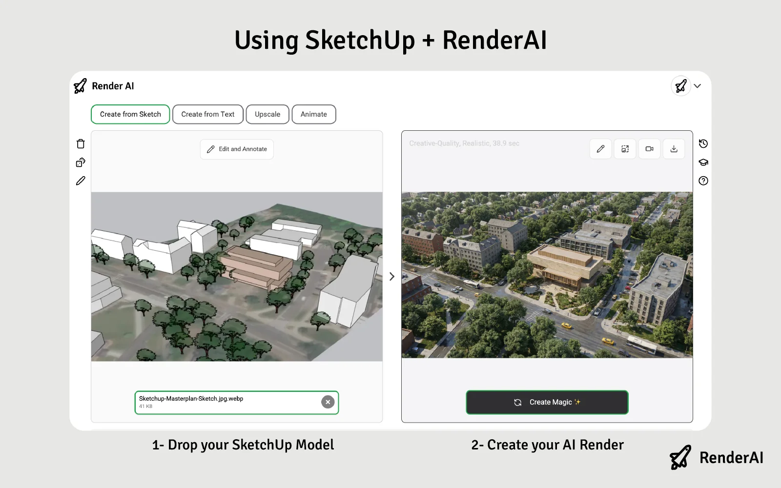Viewport: 781px width, 488px height.
Task: Select the Upscale tab
Action: [x=267, y=114]
